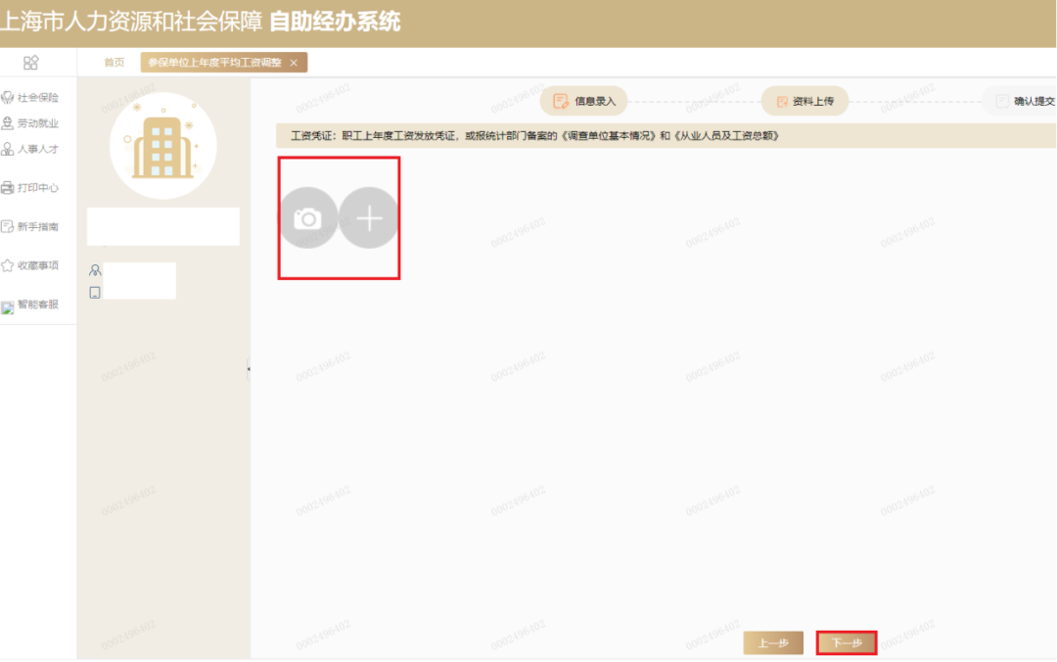Open 打印中心 in the sidebar
The image size is (1057, 662).
tap(30, 188)
